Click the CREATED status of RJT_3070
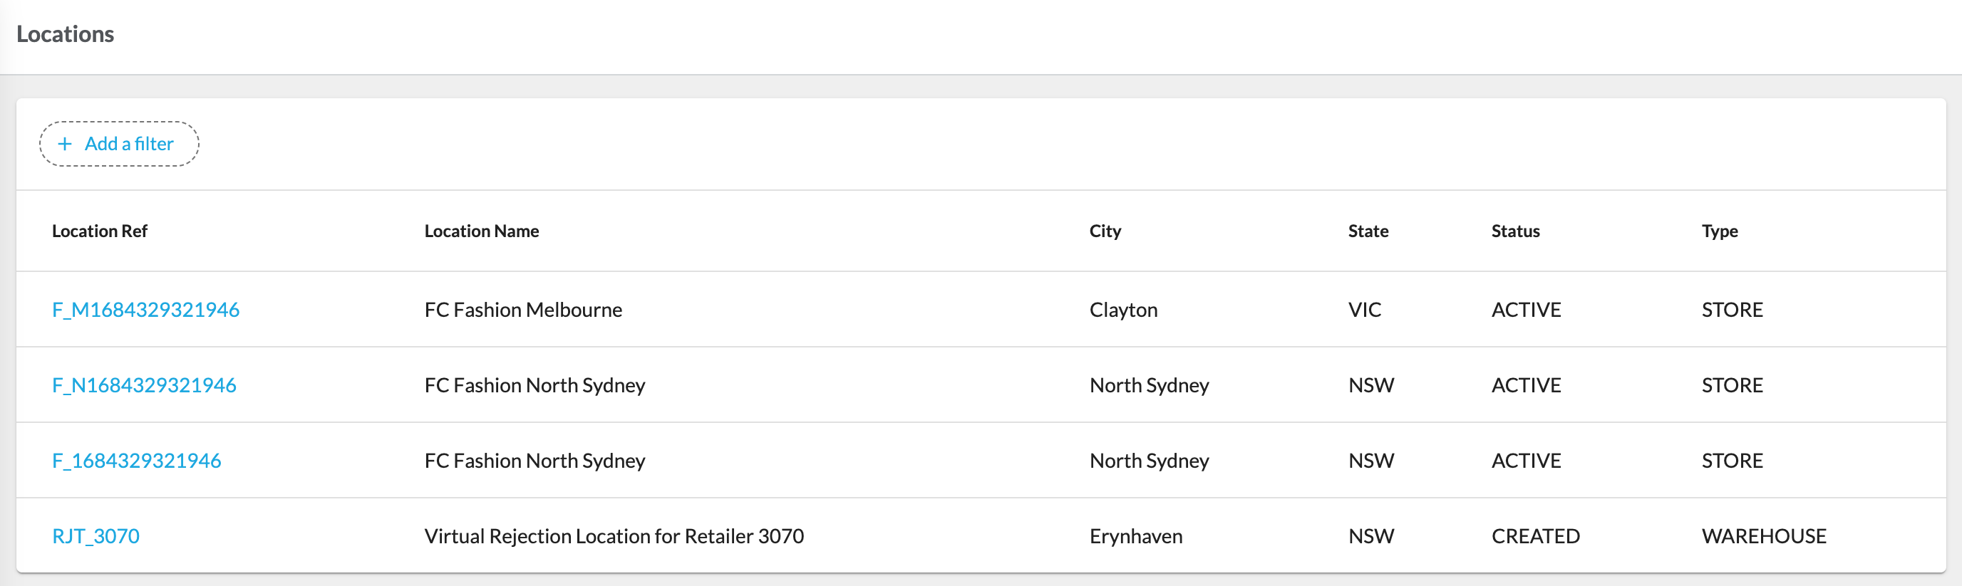Viewport: 1962px width, 586px height. coord(1536,535)
